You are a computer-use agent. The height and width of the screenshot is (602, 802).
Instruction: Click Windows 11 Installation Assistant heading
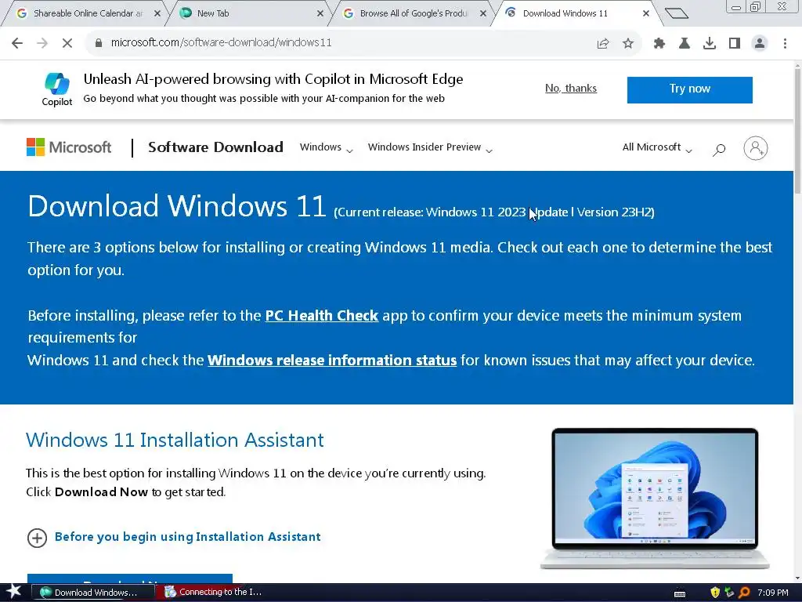tap(175, 441)
